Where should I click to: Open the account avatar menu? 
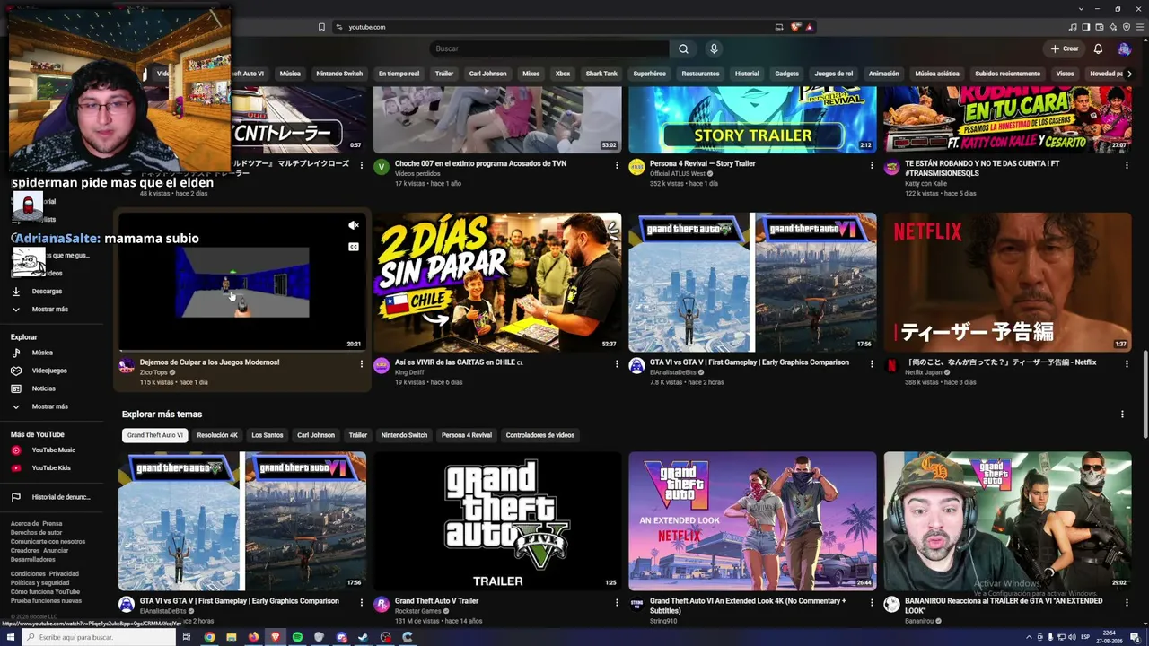(x=1124, y=48)
